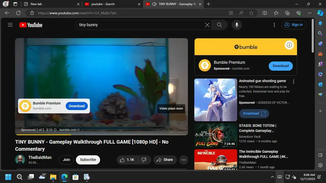Click Join for TheBaldMan channel

pyautogui.click(x=66, y=160)
